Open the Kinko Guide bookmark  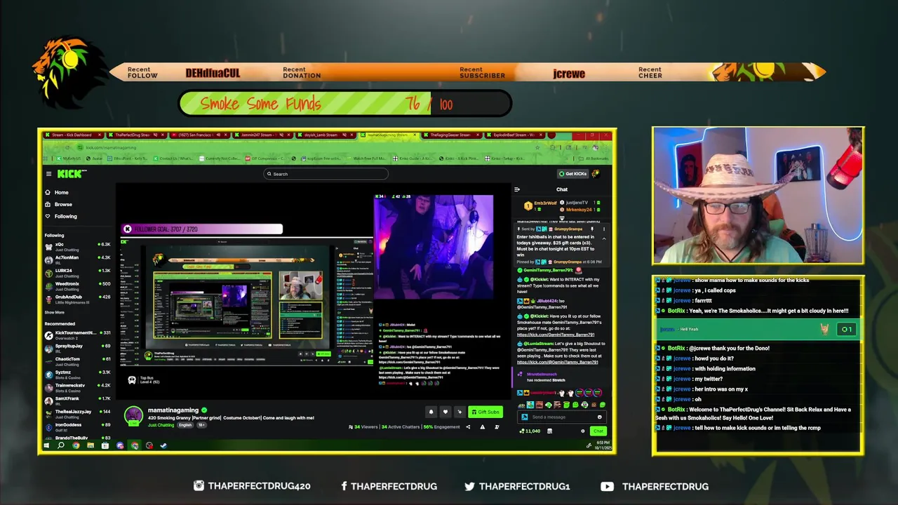[x=413, y=159]
